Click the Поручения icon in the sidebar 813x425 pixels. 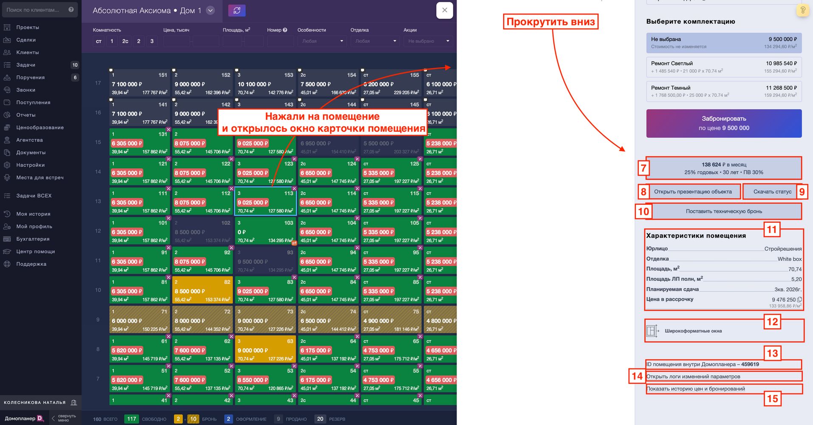tap(7, 77)
